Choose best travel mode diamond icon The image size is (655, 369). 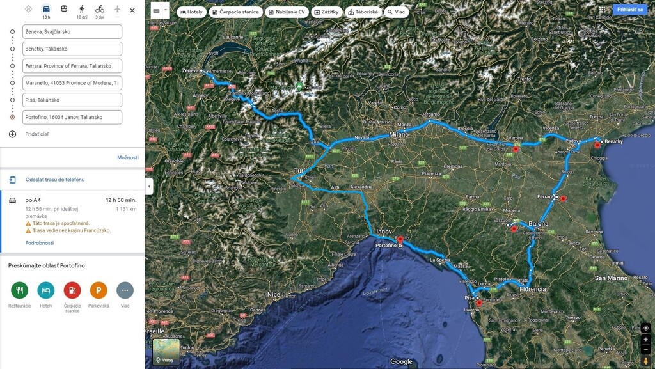click(x=28, y=9)
